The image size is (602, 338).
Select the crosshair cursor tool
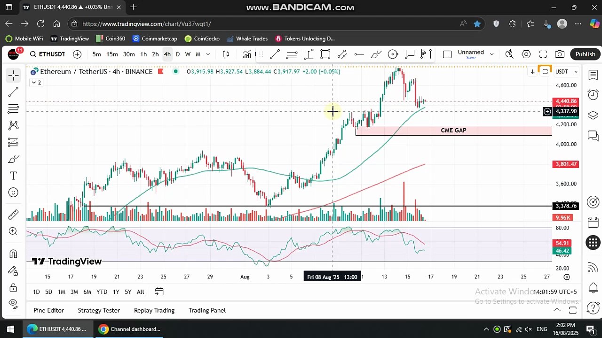[x=13, y=75]
